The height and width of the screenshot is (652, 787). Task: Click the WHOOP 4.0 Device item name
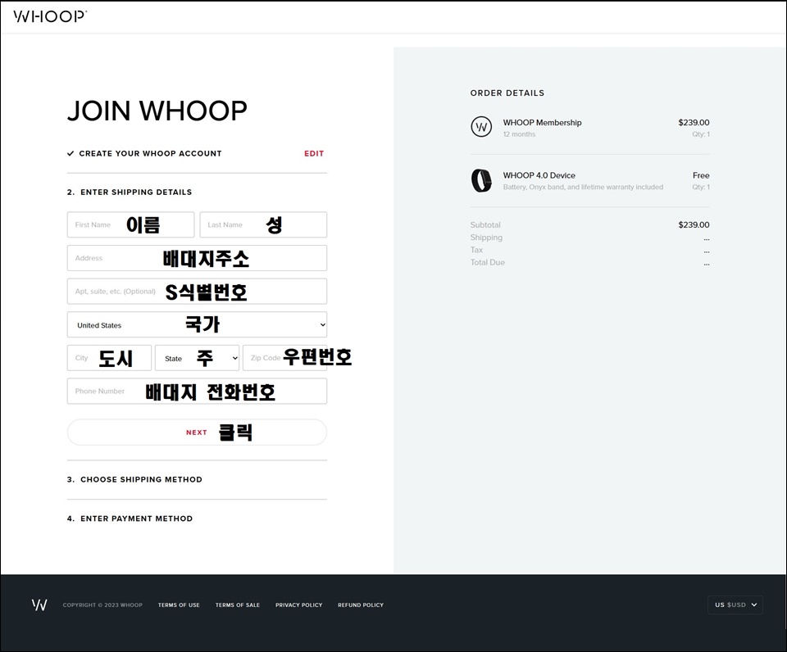[539, 175]
